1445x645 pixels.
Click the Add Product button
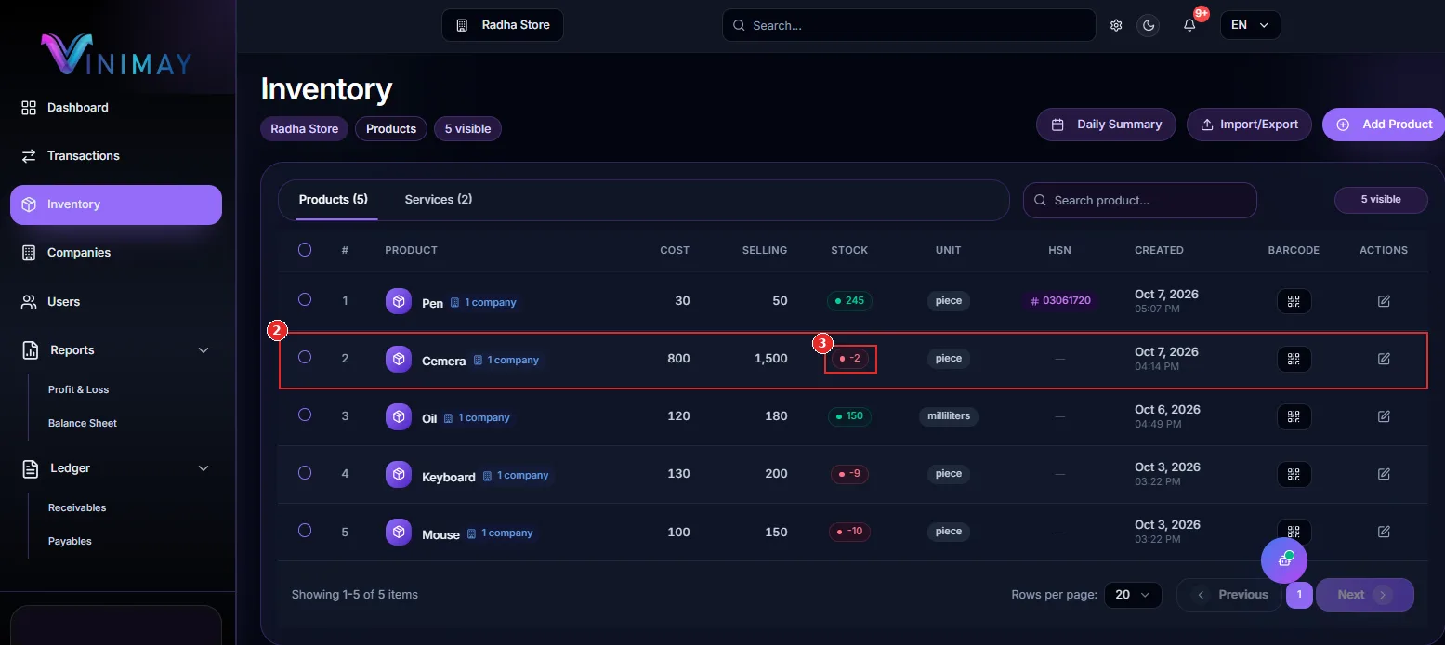pyautogui.click(x=1384, y=125)
